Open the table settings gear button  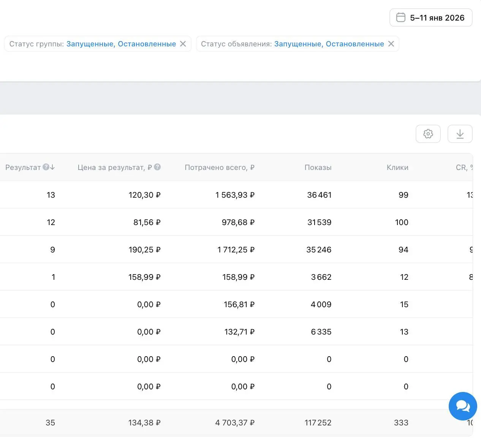point(428,134)
